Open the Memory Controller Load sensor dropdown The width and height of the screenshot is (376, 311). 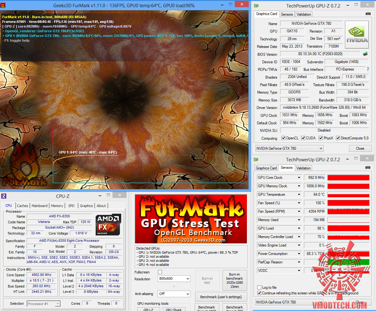pyautogui.click(x=299, y=237)
